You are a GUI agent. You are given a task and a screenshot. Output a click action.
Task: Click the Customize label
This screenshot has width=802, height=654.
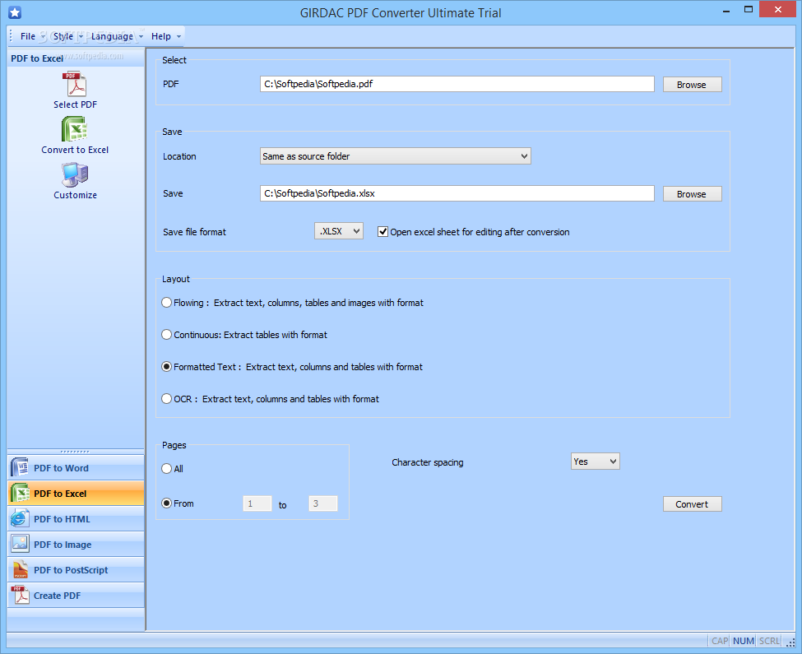pyautogui.click(x=75, y=195)
